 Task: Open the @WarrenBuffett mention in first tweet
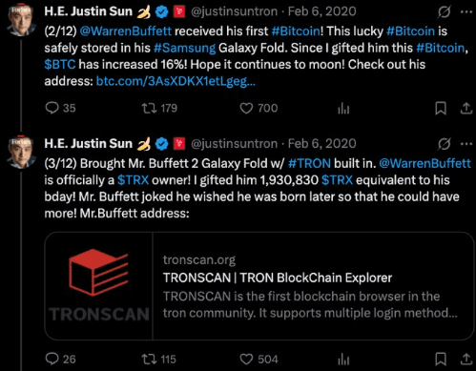coord(125,31)
